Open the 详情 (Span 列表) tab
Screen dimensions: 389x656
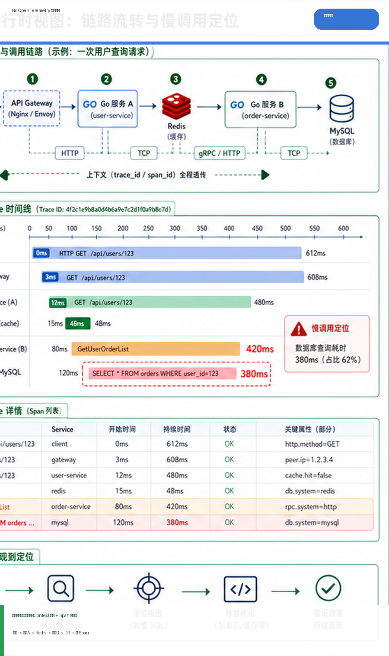pyautogui.click(x=33, y=411)
